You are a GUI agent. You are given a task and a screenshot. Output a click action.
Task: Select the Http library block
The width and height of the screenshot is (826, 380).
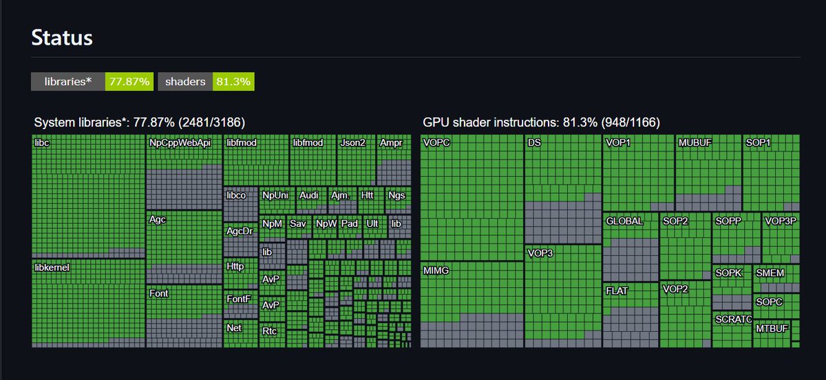click(240, 273)
